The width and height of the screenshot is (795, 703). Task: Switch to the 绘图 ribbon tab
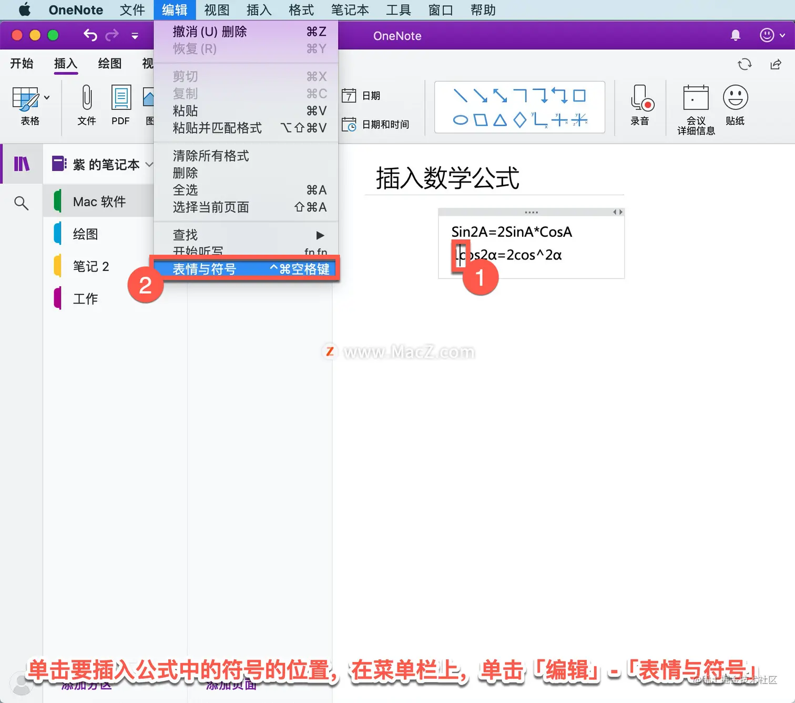(x=110, y=64)
